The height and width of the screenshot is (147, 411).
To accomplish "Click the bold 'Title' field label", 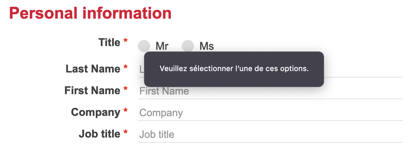I will click(109, 43).
